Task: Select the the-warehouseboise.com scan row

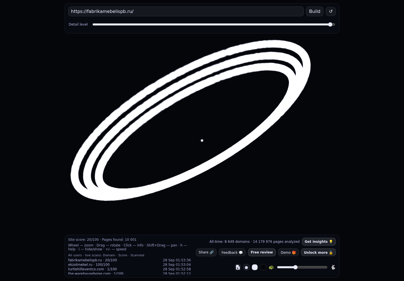Action: pos(129,273)
